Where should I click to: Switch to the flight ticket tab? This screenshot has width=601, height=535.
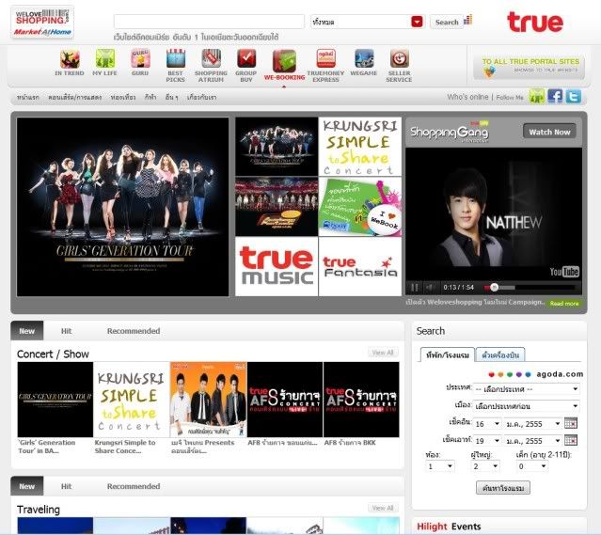click(500, 354)
